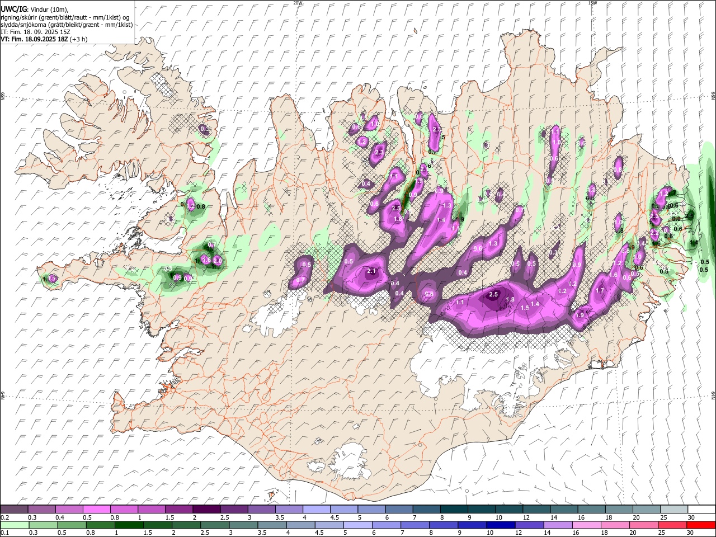Viewport: 716px width, 537px height.
Task: Click the '1.7' precipitation value on the map
Action: tap(600, 290)
